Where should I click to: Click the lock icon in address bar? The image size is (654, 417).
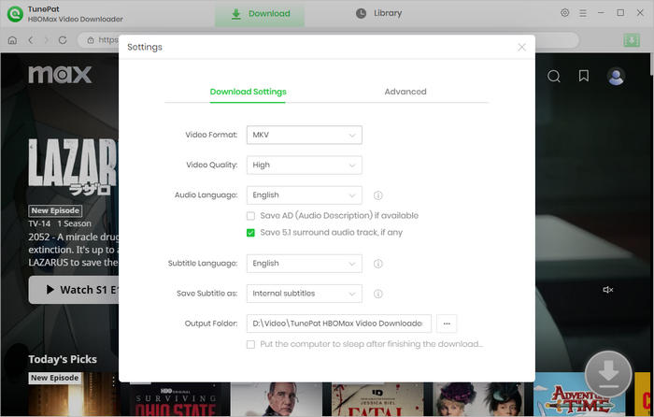[x=91, y=40]
